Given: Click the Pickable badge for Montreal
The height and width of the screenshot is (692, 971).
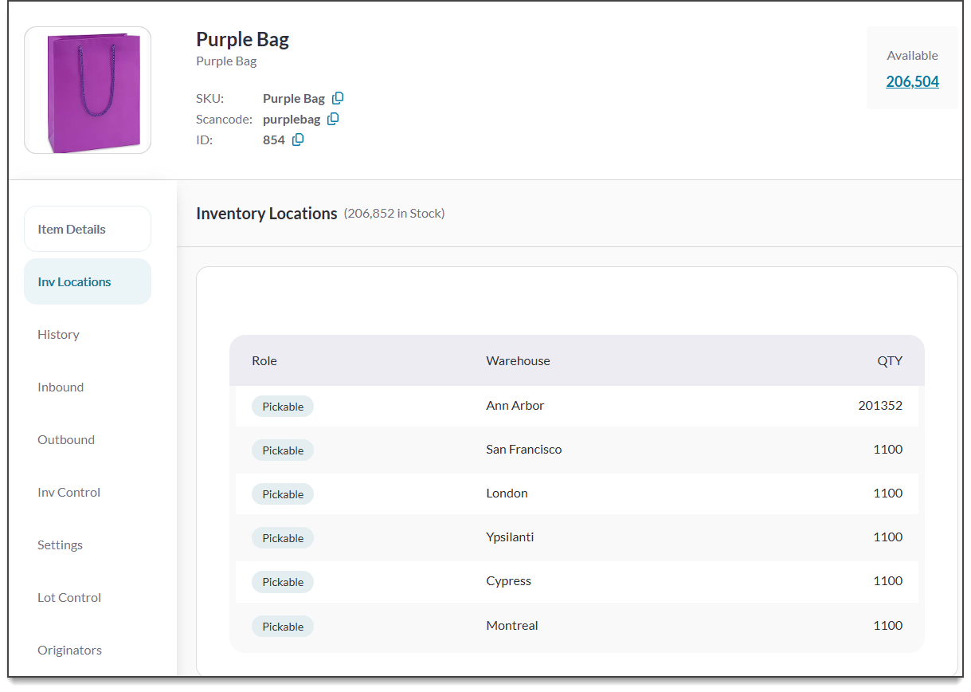Looking at the screenshot, I should pyautogui.click(x=283, y=627).
